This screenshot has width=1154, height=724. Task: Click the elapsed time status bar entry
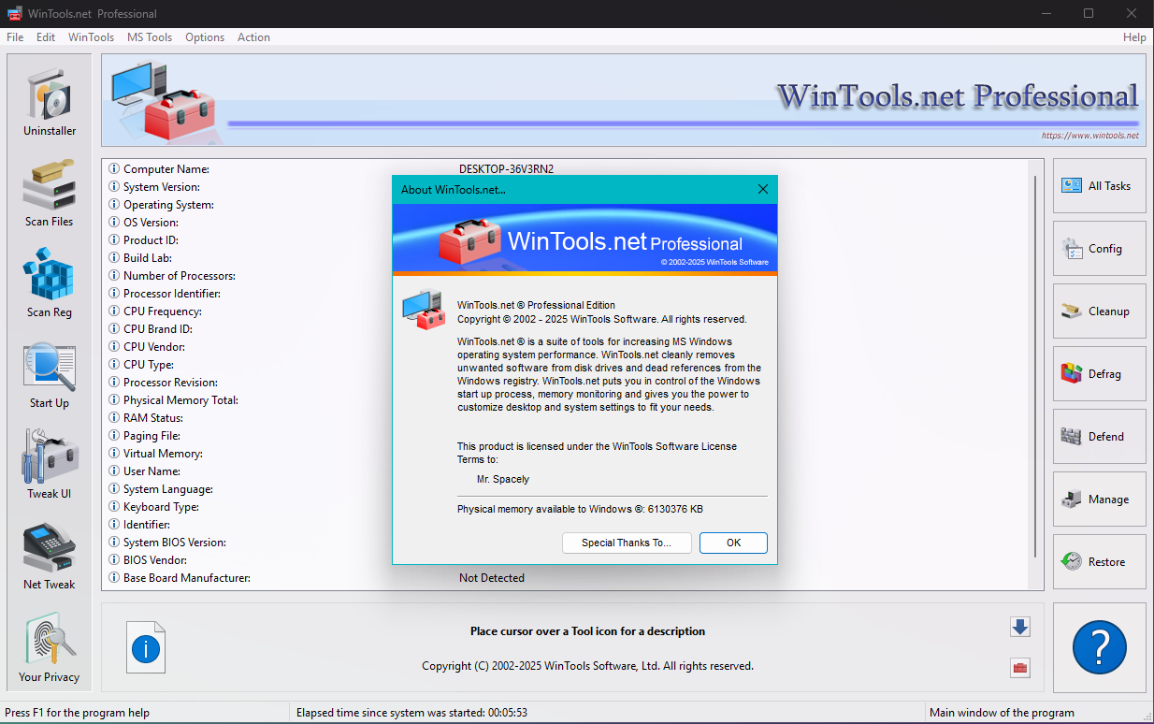[x=411, y=713]
